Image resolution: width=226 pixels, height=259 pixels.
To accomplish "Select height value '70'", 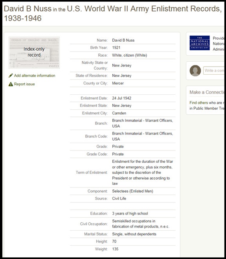I will 114,241.
